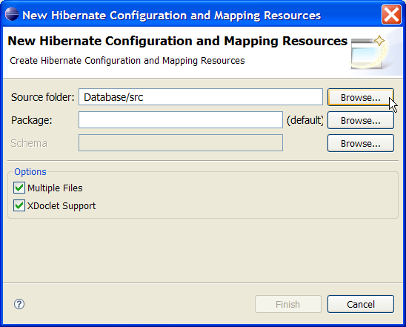Click the (default) package hint text

pyautogui.click(x=305, y=120)
